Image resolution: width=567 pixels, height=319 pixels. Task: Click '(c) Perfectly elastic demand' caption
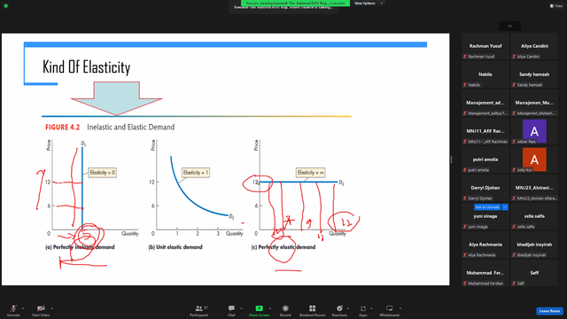coord(283,247)
